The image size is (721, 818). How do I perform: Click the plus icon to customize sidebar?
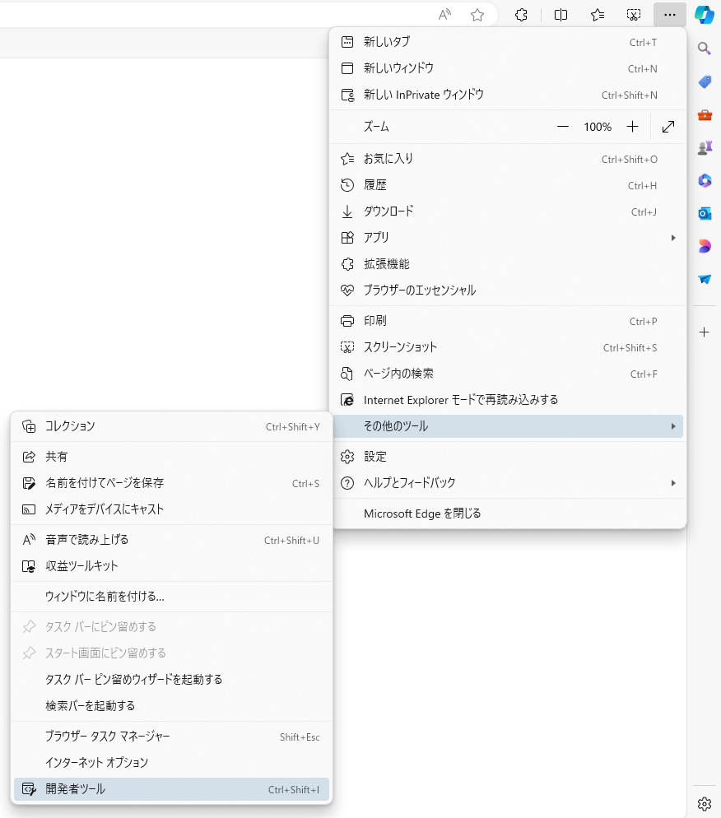[x=705, y=332]
